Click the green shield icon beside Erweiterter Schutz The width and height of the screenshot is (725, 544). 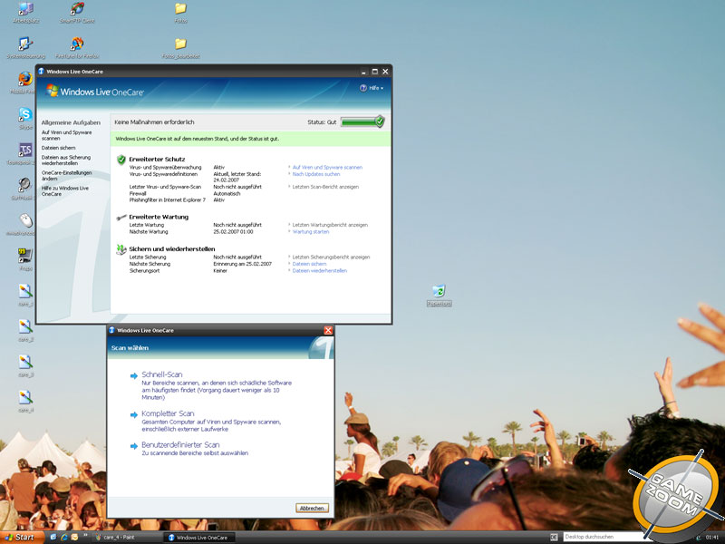[121, 160]
